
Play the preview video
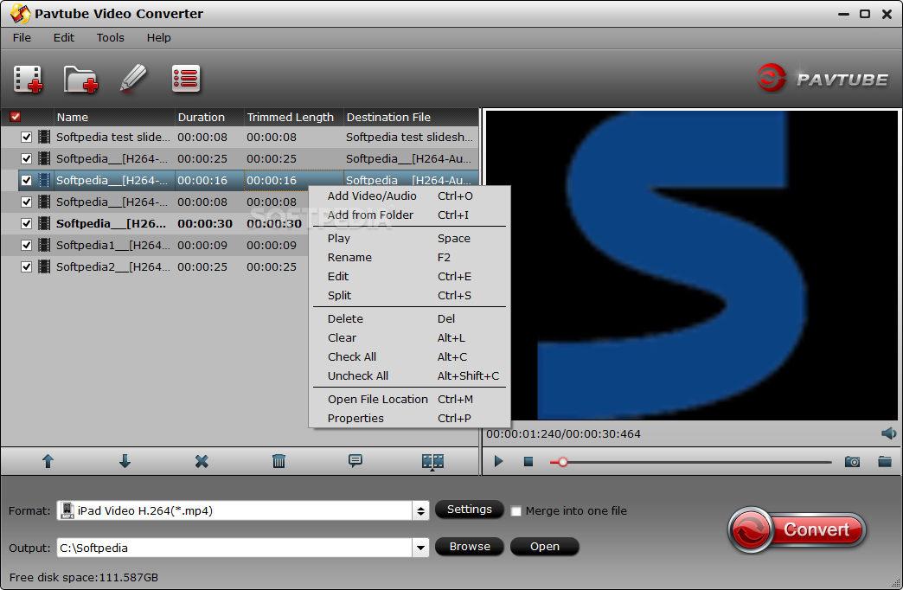(x=499, y=461)
